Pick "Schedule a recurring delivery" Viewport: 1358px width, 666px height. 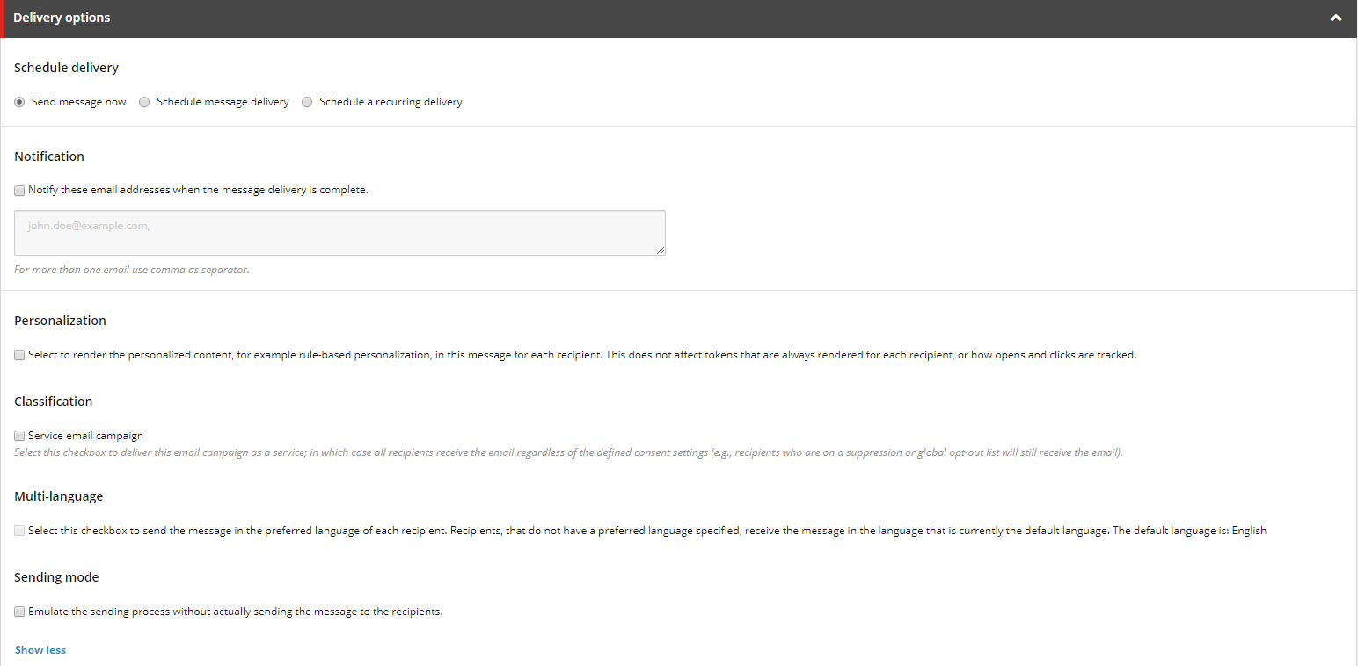(x=307, y=101)
